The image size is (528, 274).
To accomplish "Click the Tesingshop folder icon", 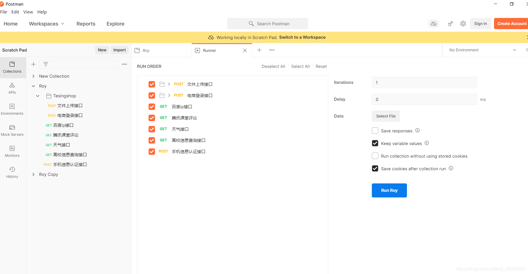I will coord(49,96).
